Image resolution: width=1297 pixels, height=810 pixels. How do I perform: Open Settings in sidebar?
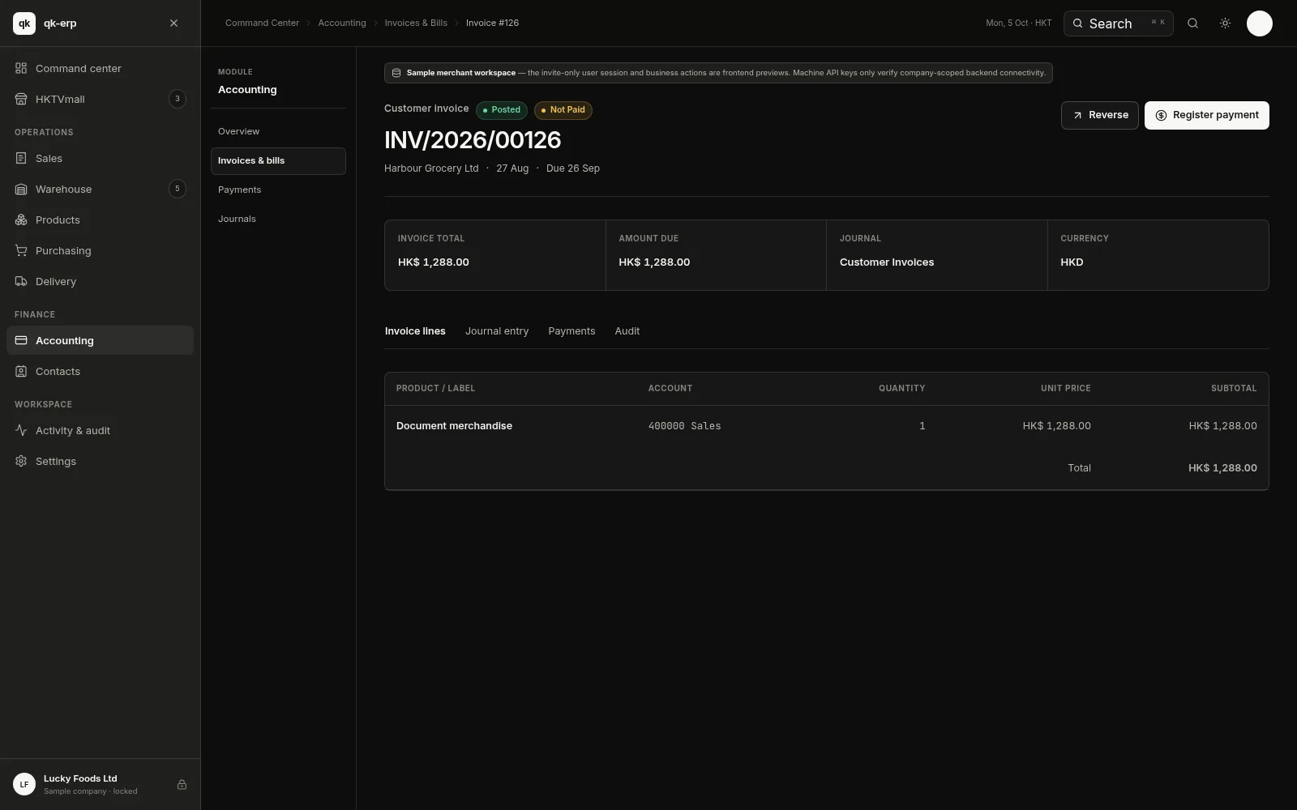click(x=100, y=461)
